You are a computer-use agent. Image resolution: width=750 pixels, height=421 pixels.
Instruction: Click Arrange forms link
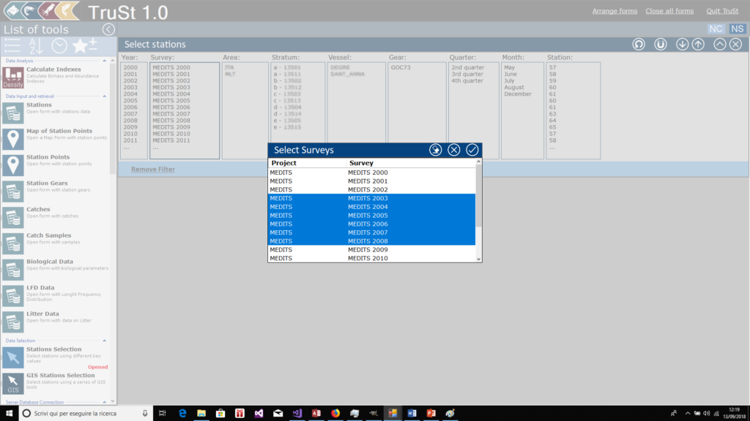coord(615,11)
